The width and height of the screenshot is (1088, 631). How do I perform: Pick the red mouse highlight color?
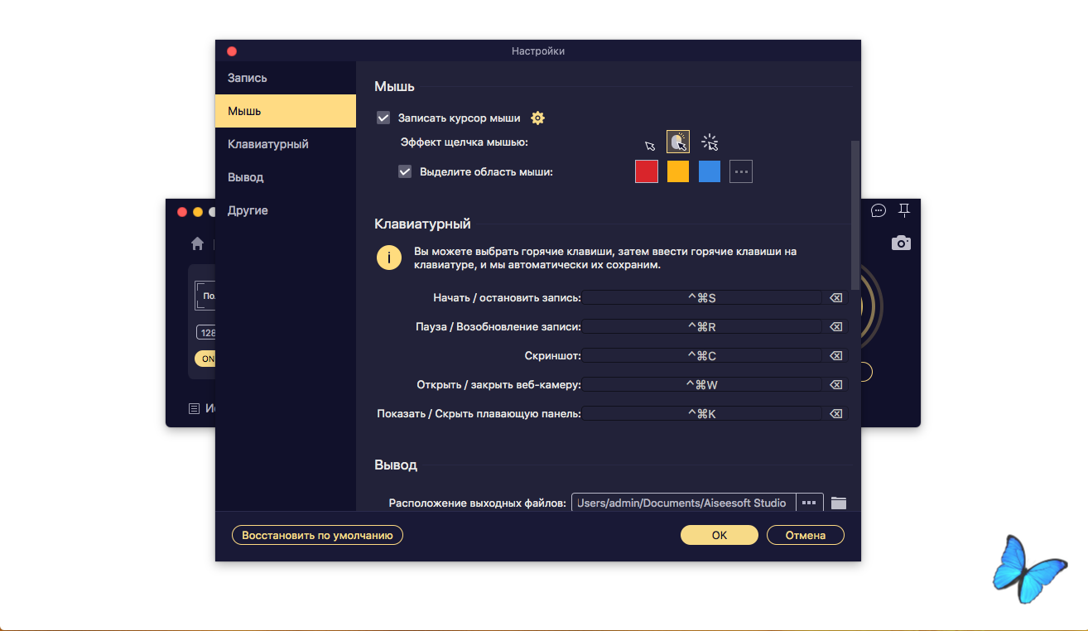pos(647,171)
